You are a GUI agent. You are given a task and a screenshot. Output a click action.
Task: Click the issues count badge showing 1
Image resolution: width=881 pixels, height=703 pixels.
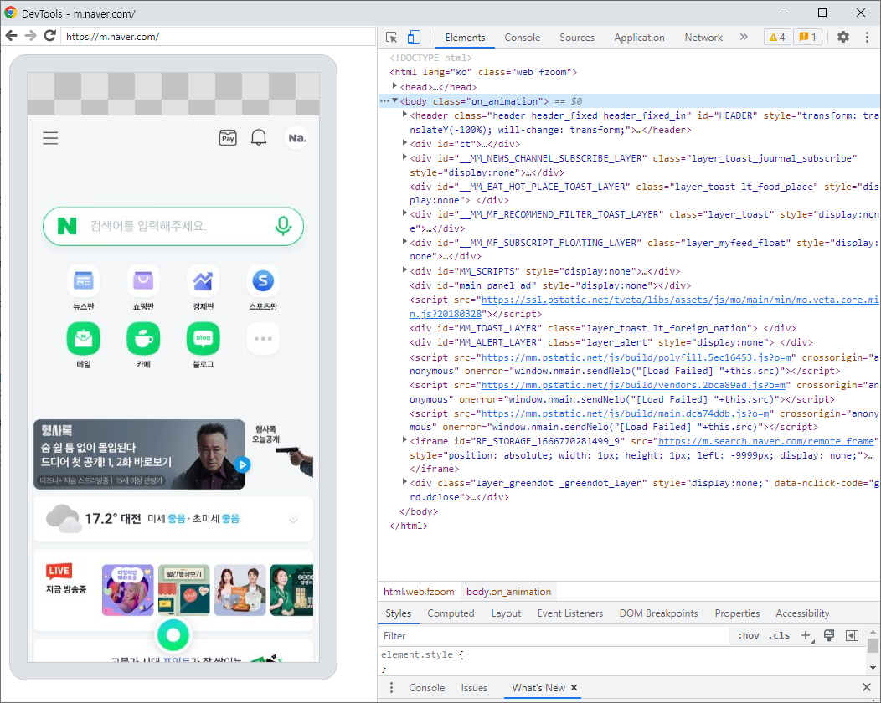click(808, 37)
